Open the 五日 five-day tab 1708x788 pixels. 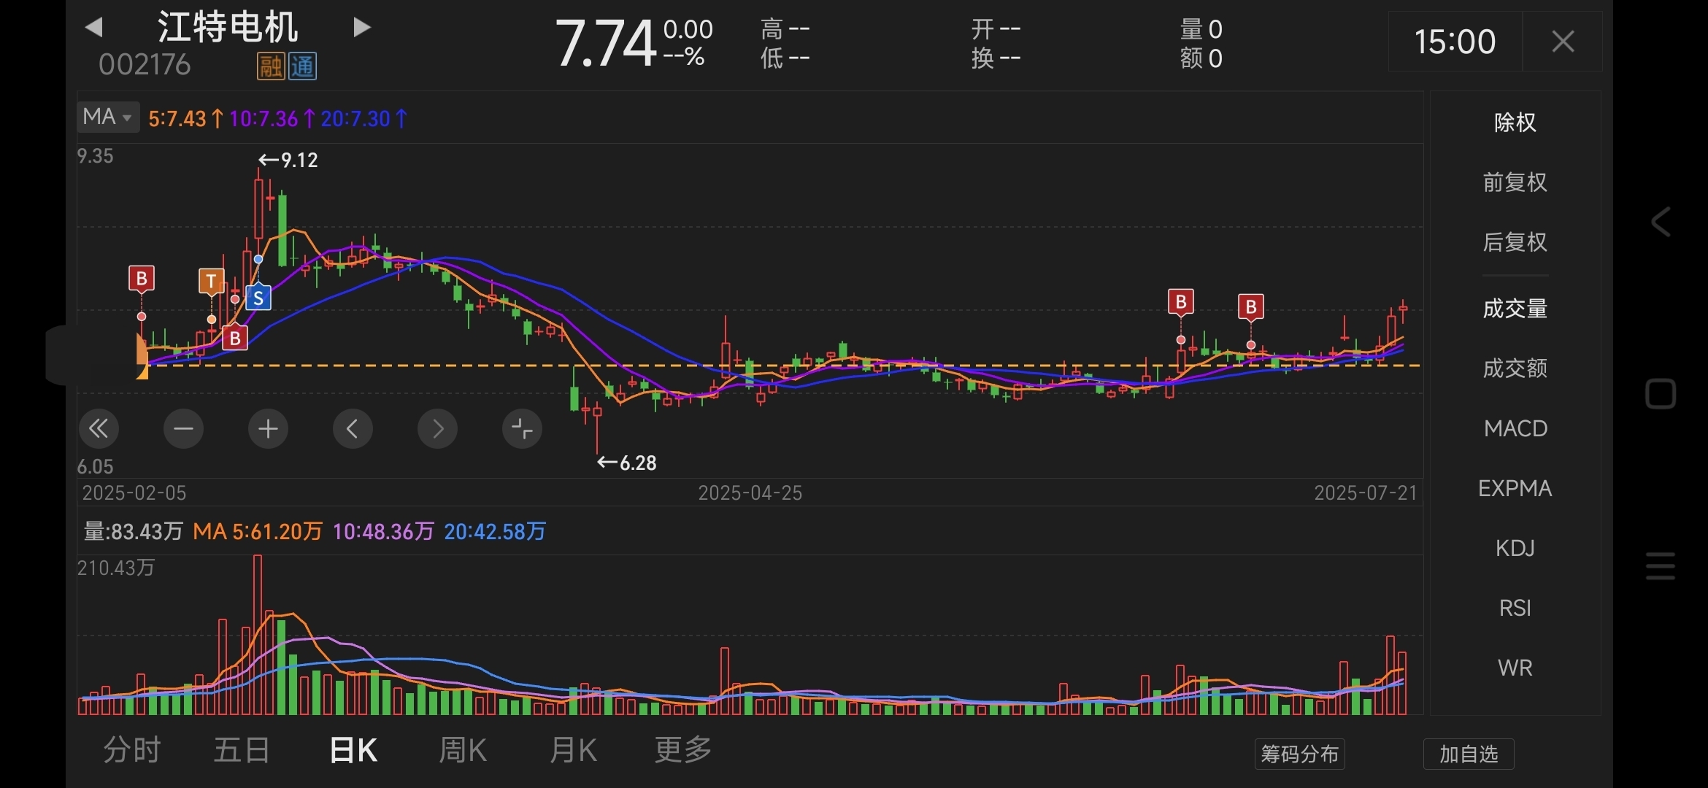(x=242, y=750)
